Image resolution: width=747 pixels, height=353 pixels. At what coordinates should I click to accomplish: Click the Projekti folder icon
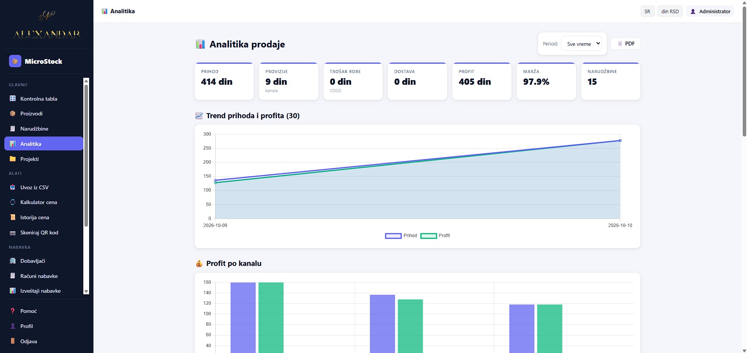pos(13,159)
